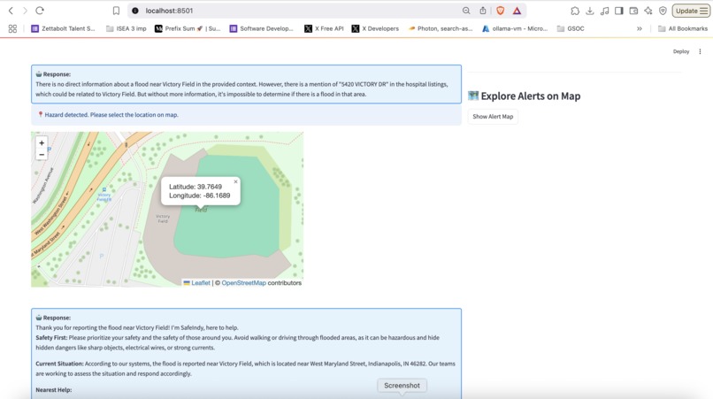The width and height of the screenshot is (713, 399).
Task: Click the browser forward arrow
Action: 25,11
